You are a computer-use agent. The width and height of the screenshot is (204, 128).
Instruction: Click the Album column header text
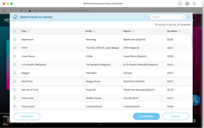tap(127, 31)
